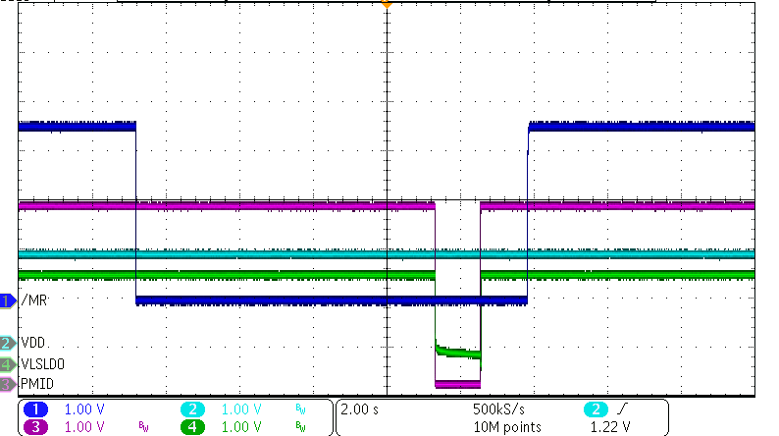779x436 pixels.
Task: Select the channel 2 VDD ground marker
Action: pyautogui.click(x=9, y=343)
